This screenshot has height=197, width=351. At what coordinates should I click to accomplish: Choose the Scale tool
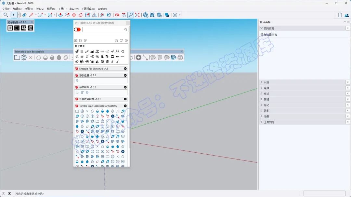click(87, 15)
